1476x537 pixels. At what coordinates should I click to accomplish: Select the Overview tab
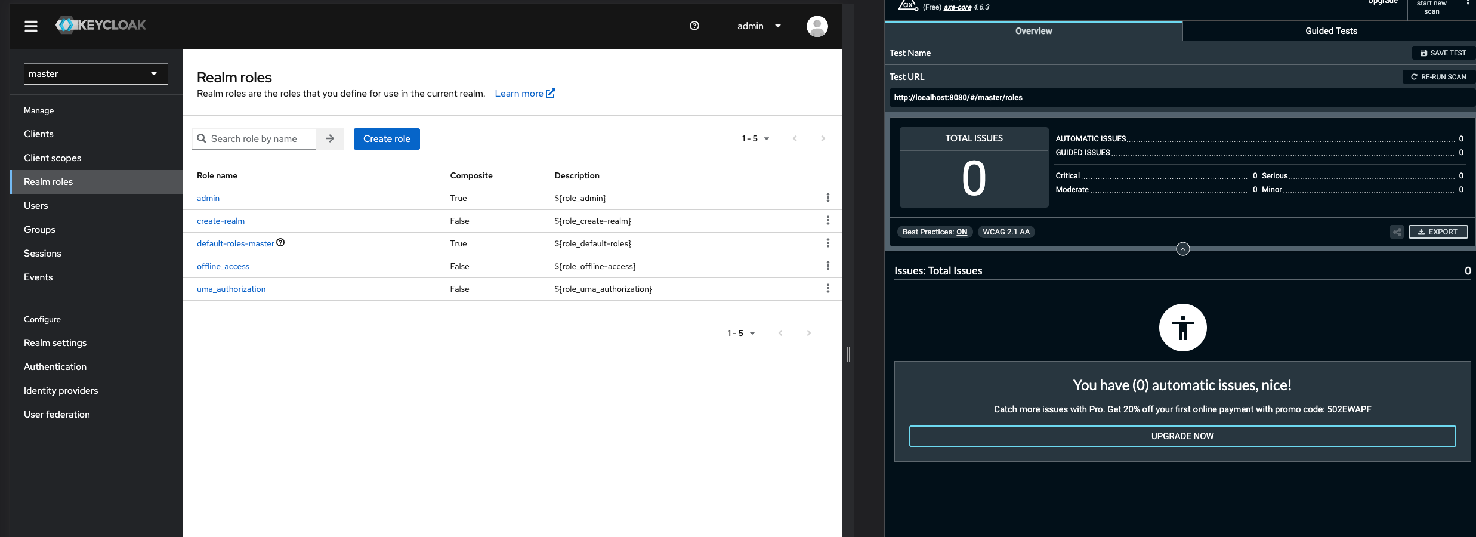click(1033, 31)
